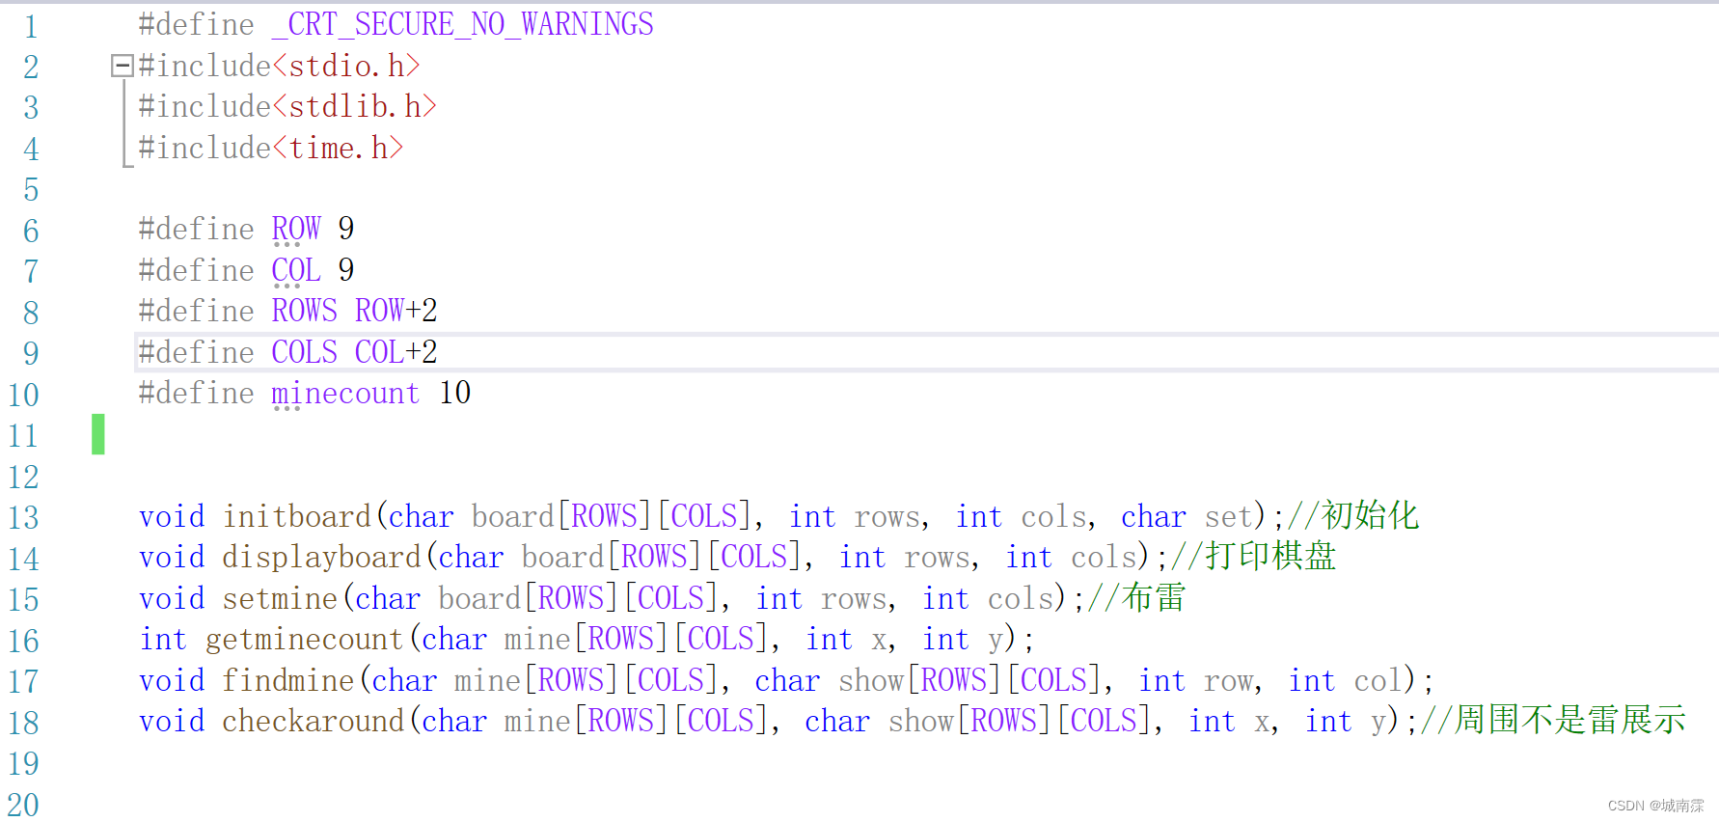Click the findmine function name
The height and width of the screenshot is (822, 1719).
tap(288, 680)
